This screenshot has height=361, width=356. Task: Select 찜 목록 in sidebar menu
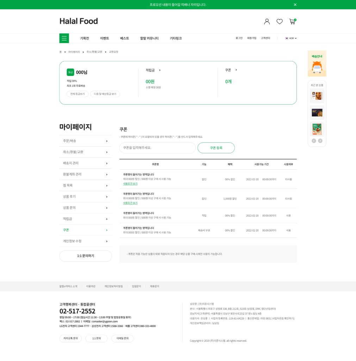pyautogui.click(x=86, y=185)
